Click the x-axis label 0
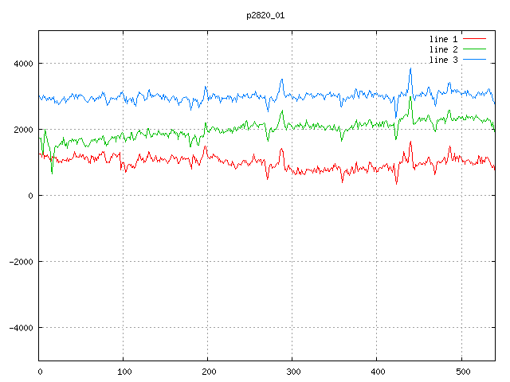This screenshot has height=382, width=510. [40, 372]
